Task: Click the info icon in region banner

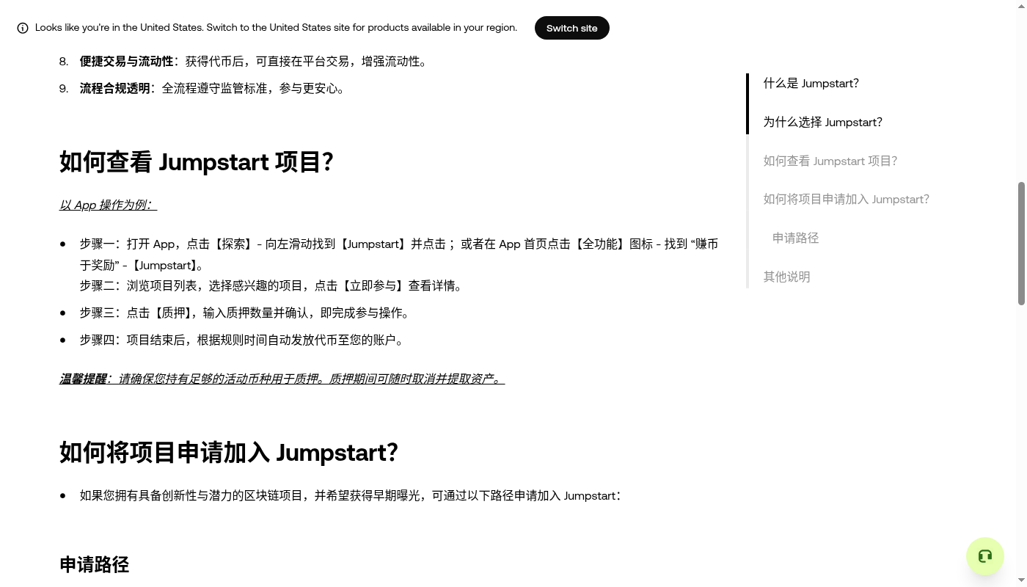Action: click(23, 28)
